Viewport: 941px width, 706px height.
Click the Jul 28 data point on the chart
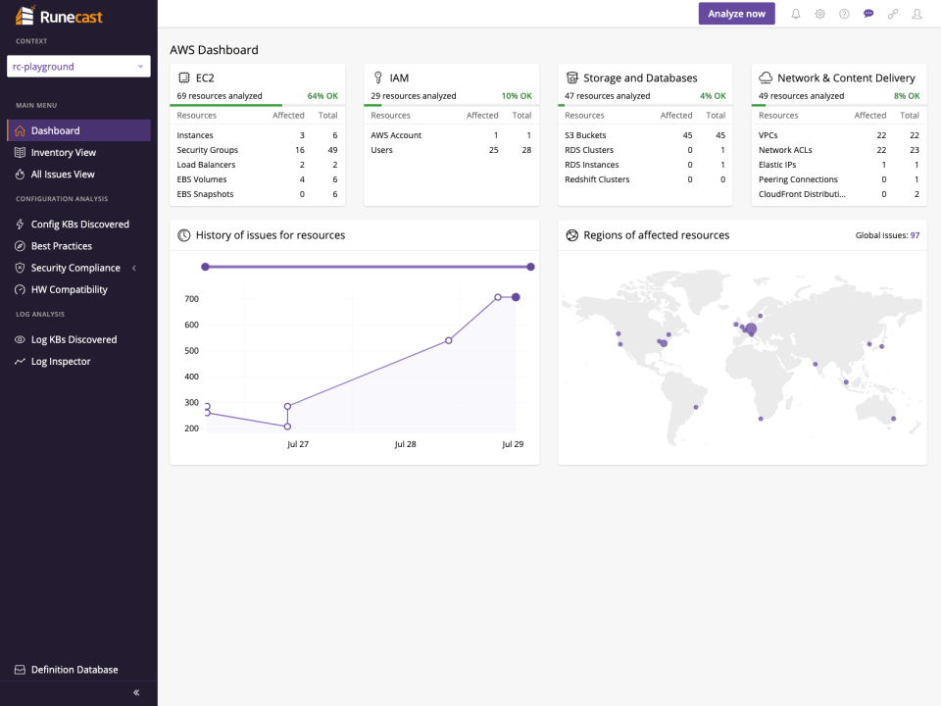pos(448,340)
